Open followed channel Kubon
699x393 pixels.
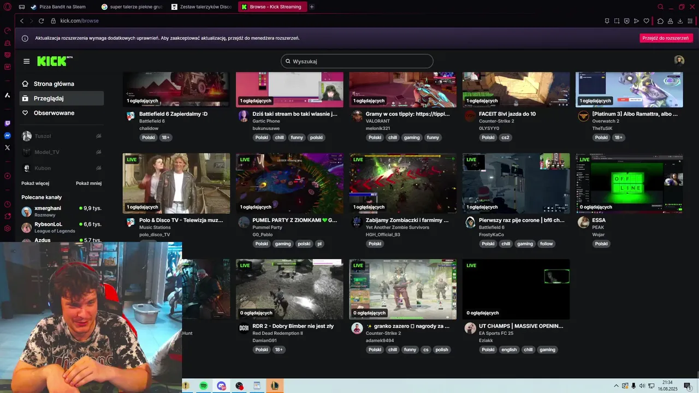pos(61,168)
